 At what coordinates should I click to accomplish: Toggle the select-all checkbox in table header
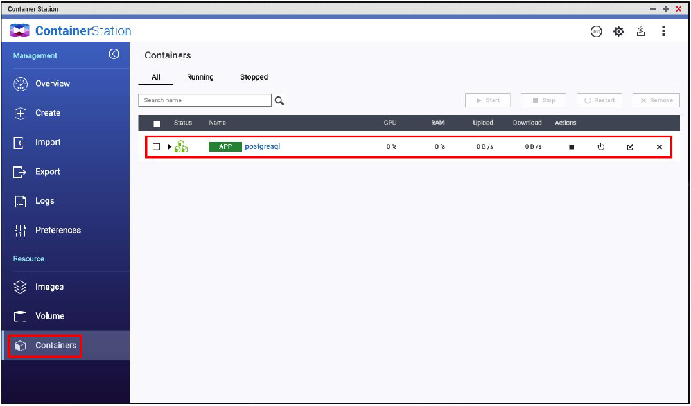pyautogui.click(x=157, y=123)
